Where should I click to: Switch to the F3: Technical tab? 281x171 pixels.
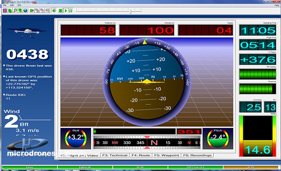tap(114, 155)
